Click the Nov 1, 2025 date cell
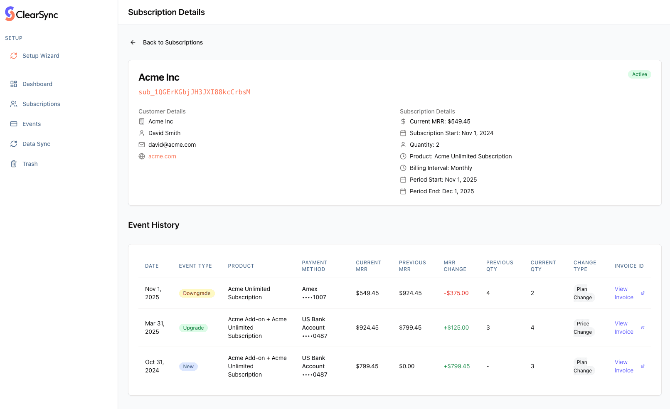670x409 pixels. coord(153,293)
